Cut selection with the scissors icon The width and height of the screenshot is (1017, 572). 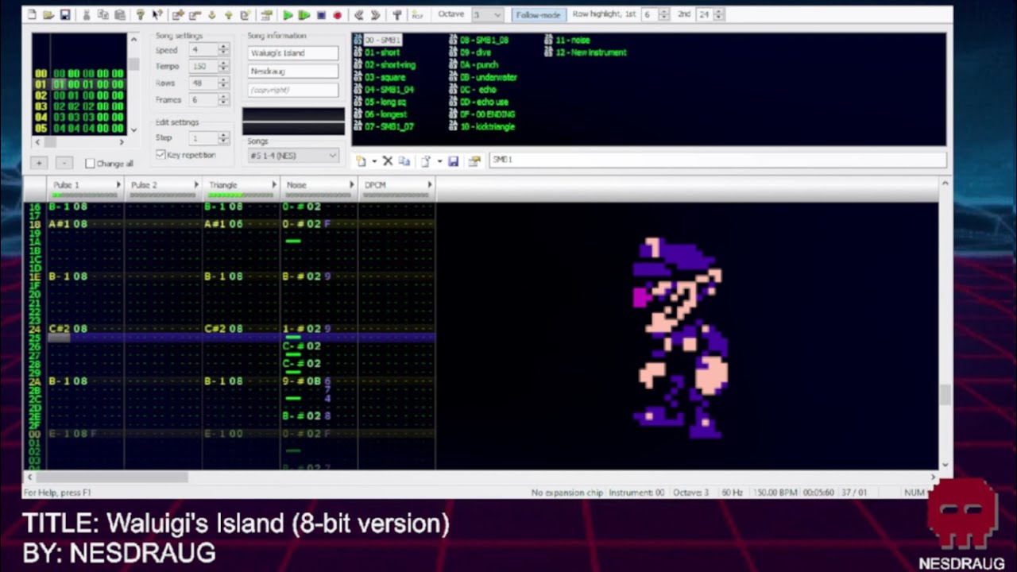coord(86,15)
